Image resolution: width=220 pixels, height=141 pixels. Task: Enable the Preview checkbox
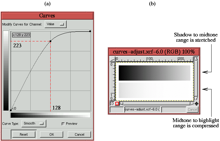63,124
